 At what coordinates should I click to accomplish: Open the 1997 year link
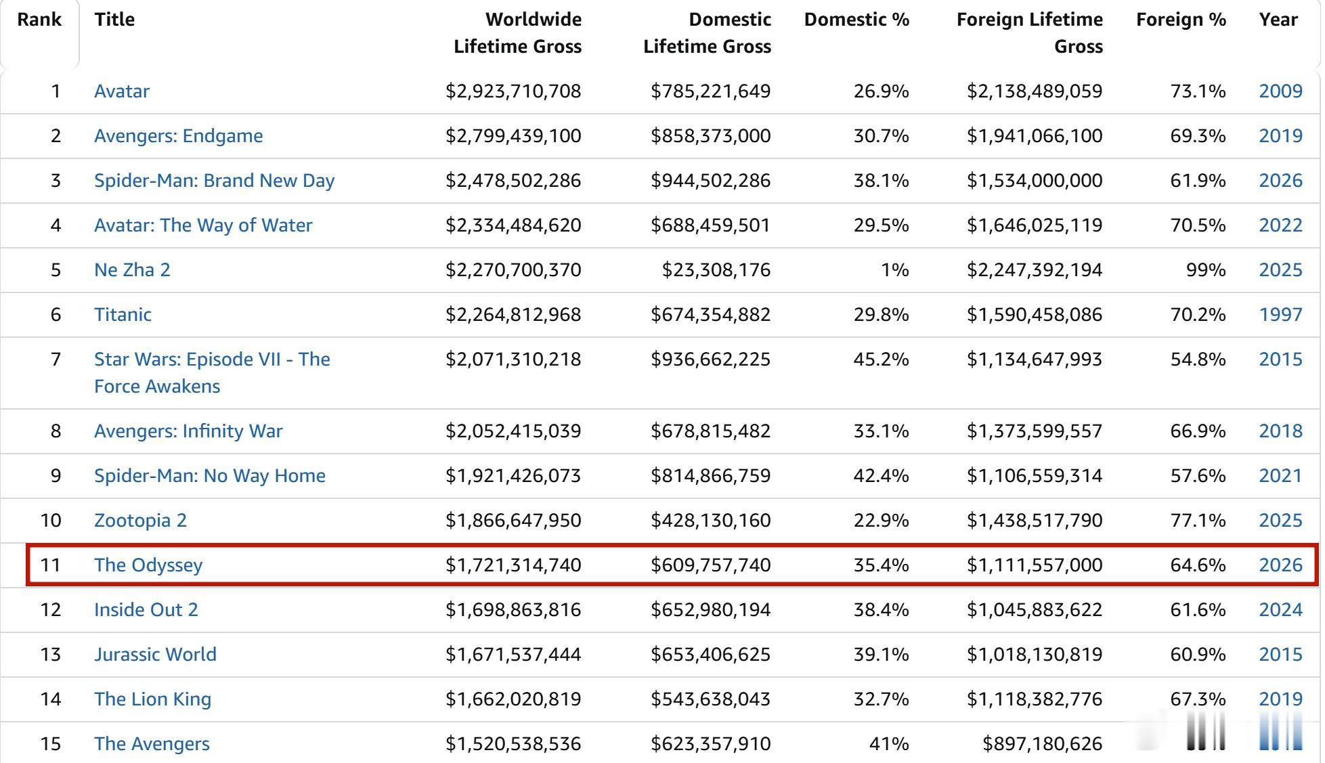tap(1280, 314)
